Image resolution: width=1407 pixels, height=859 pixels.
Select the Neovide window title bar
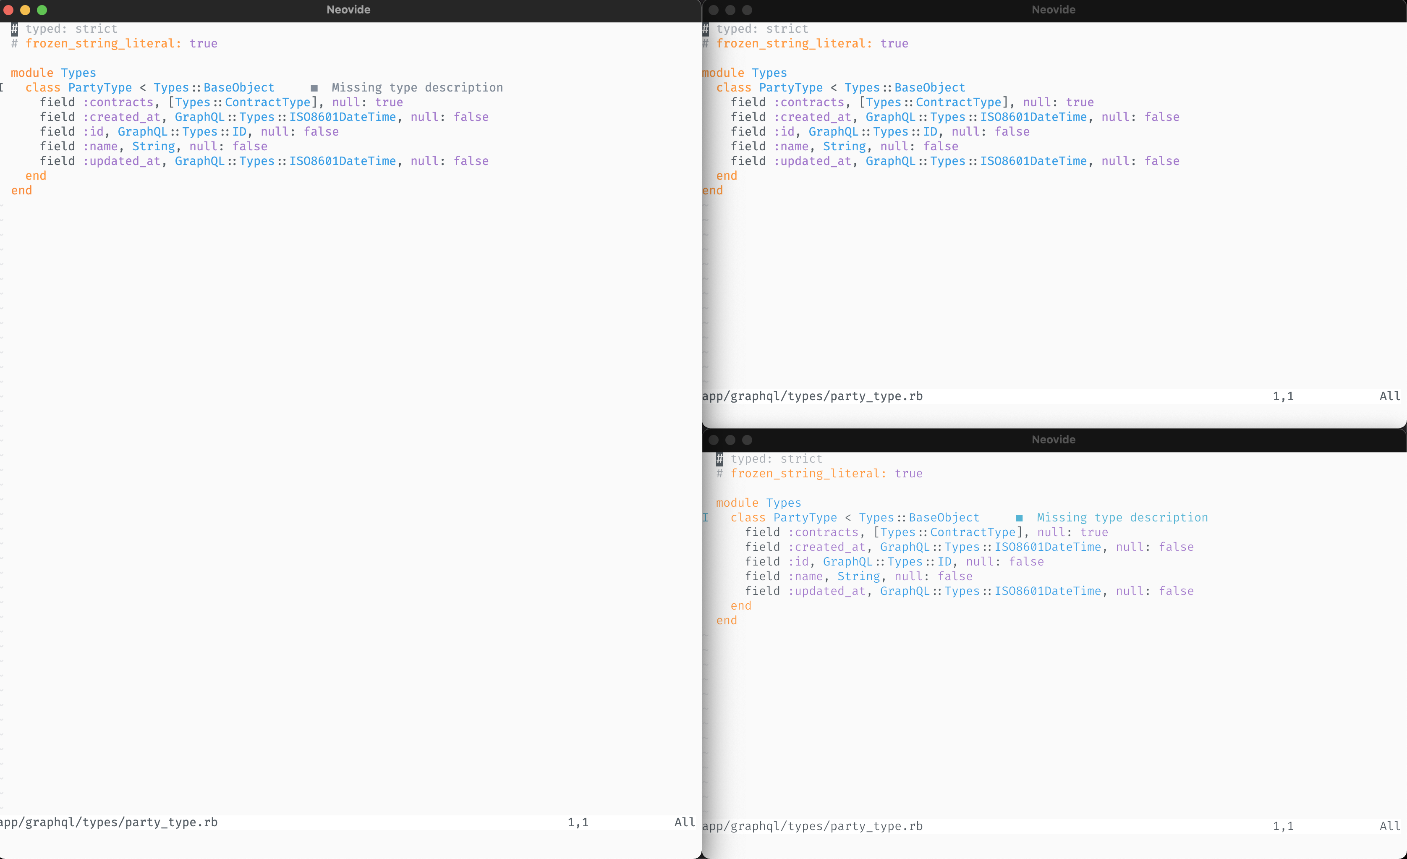tap(348, 10)
